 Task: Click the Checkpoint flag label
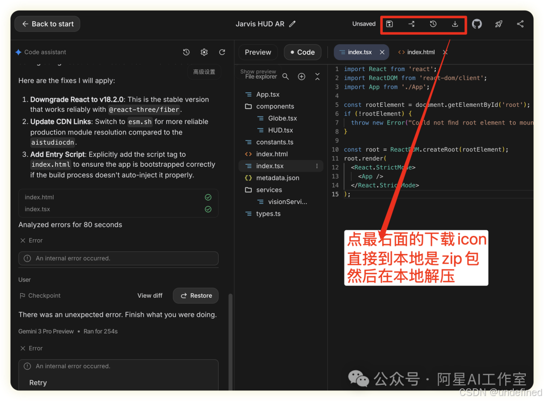(40, 296)
